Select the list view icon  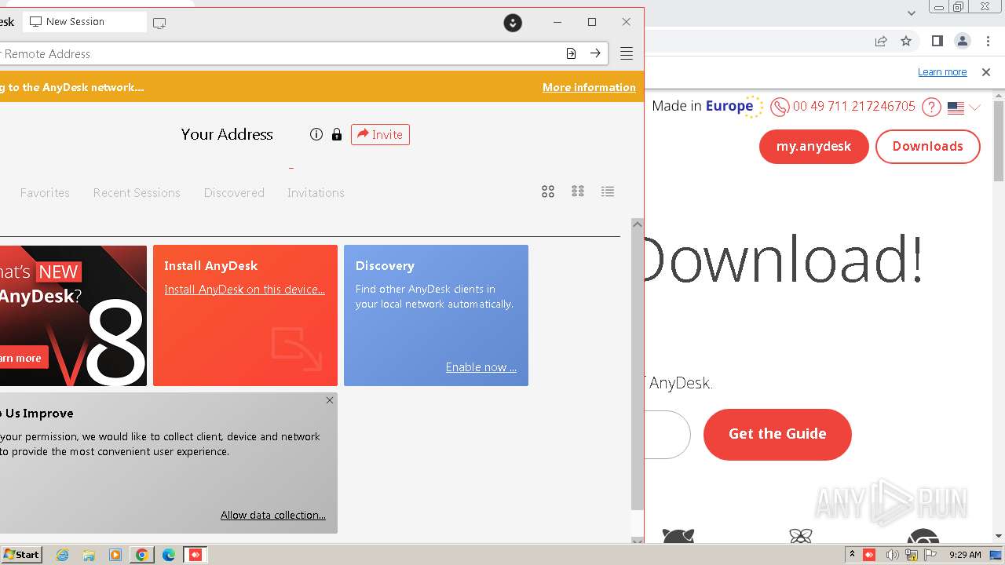tap(608, 191)
